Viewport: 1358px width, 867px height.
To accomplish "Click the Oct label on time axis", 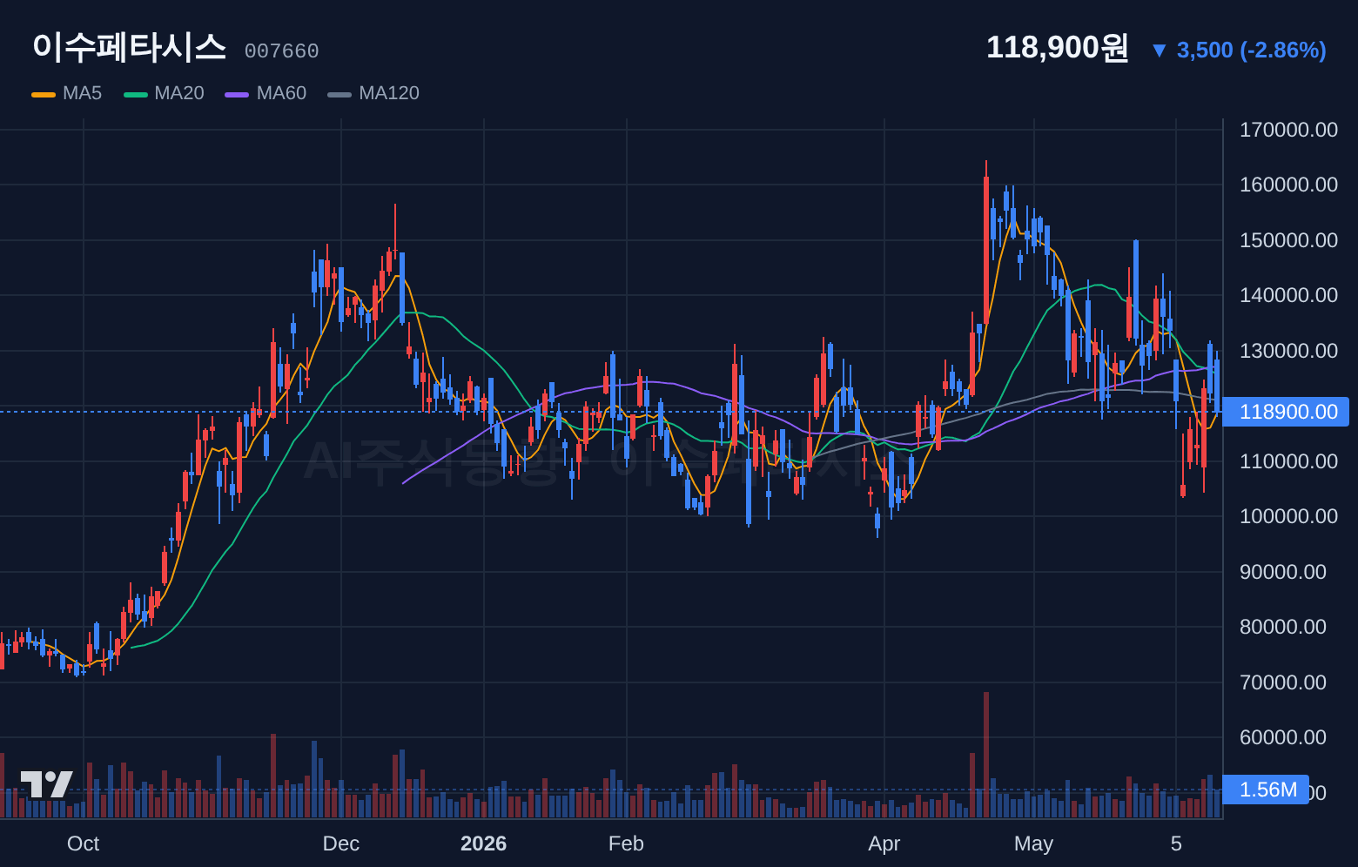I will point(83,843).
